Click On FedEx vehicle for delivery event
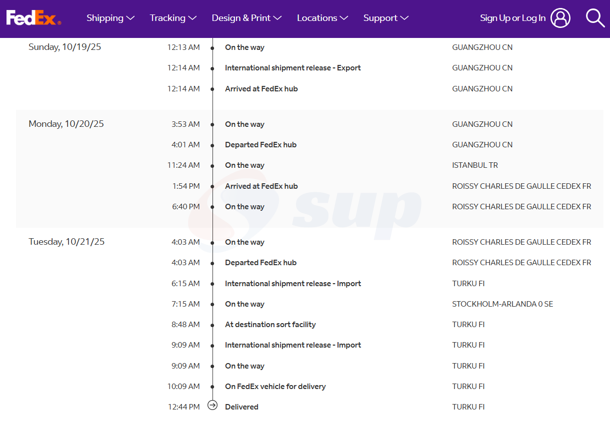Screen dimensions: 610x422 (275, 387)
